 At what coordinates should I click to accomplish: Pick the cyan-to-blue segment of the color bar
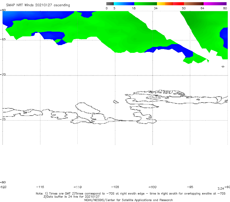124,4
